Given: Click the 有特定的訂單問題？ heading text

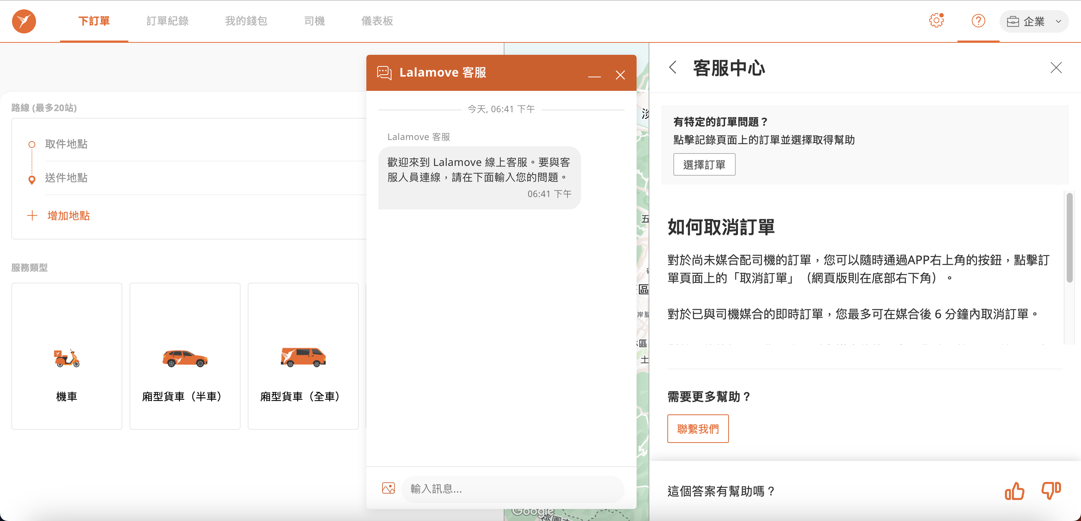Looking at the screenshot, I should (x=721, y=122).
